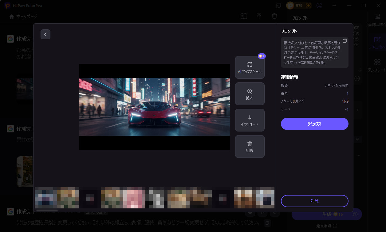Click the trash icon in the top toolbar
This screenshot has width=386, height=232.
click(274, 16)
